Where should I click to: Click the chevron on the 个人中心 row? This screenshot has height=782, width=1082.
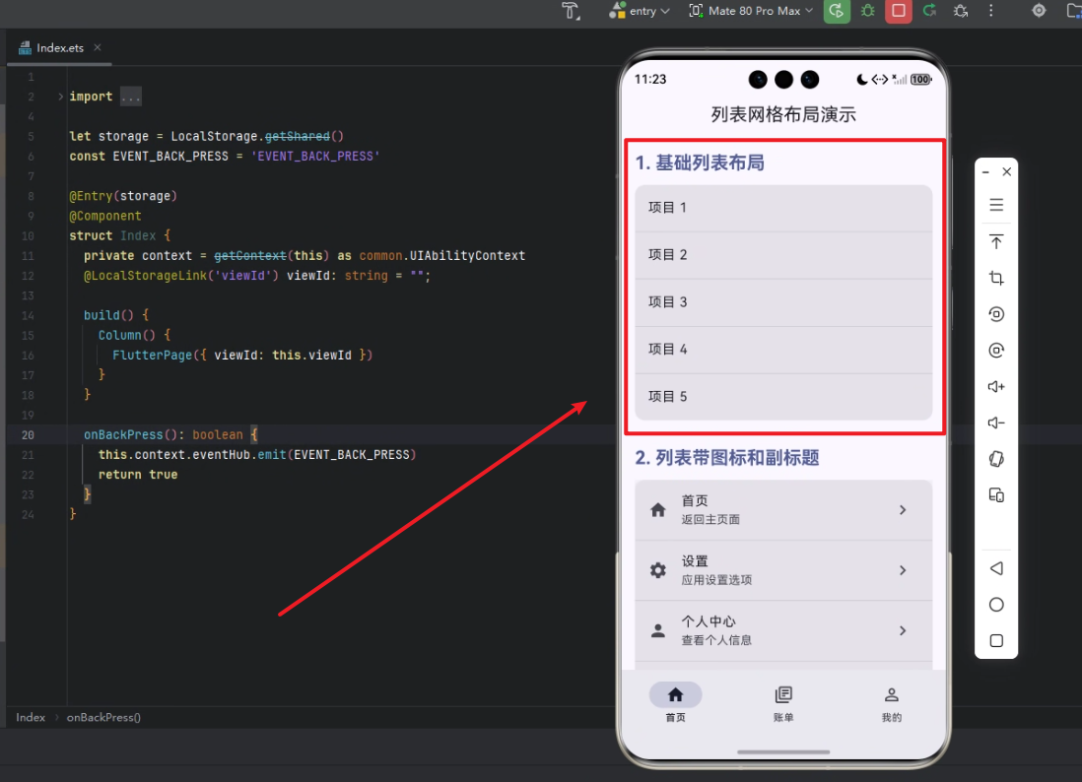(903, 630)
